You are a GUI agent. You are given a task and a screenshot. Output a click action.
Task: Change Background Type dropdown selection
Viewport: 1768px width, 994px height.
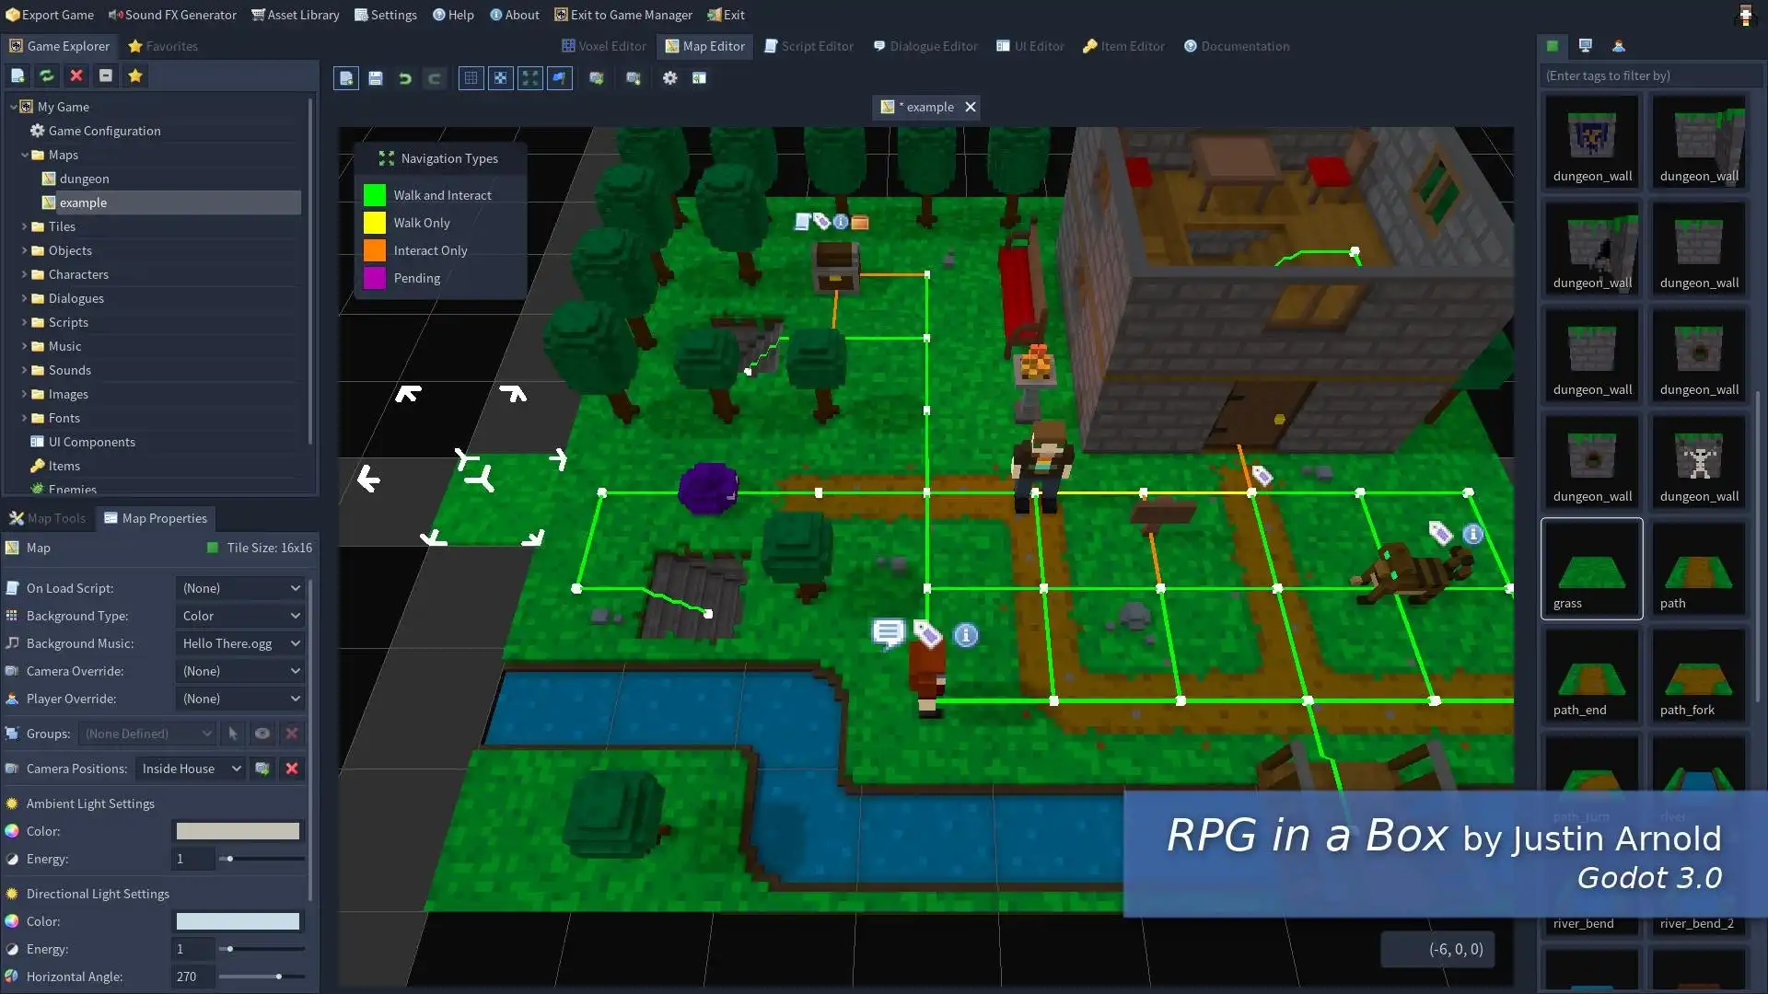click(238, 616)
